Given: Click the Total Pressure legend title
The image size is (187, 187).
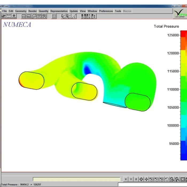Looking at the screenshot, I should pyautogui.click(x=166, y=26).
